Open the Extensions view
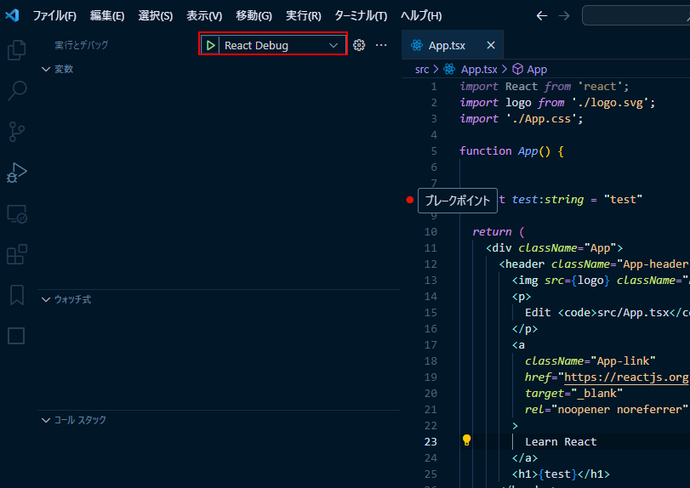Screen dimensions: 690x488 (17, 254)
